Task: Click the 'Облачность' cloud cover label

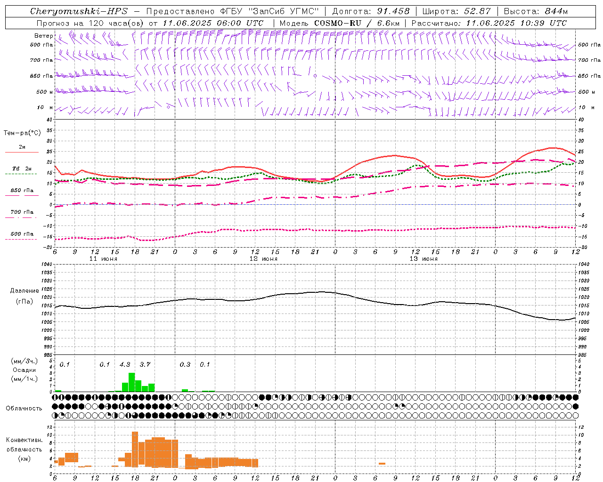Action: (x=24, y=408)
